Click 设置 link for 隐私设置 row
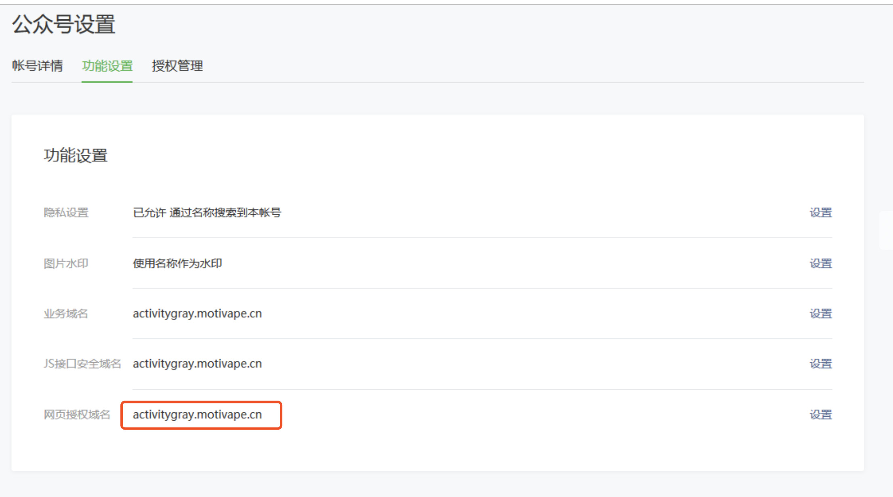This screenshot has width=893, height=497. [x=821, y=213]
